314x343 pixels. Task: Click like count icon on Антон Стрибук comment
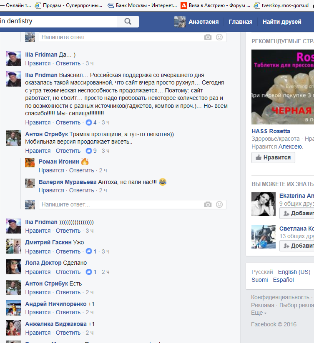pos(88,151)
